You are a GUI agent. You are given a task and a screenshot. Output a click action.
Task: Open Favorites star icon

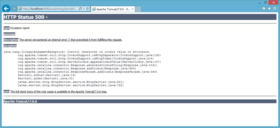coord(269,9)
